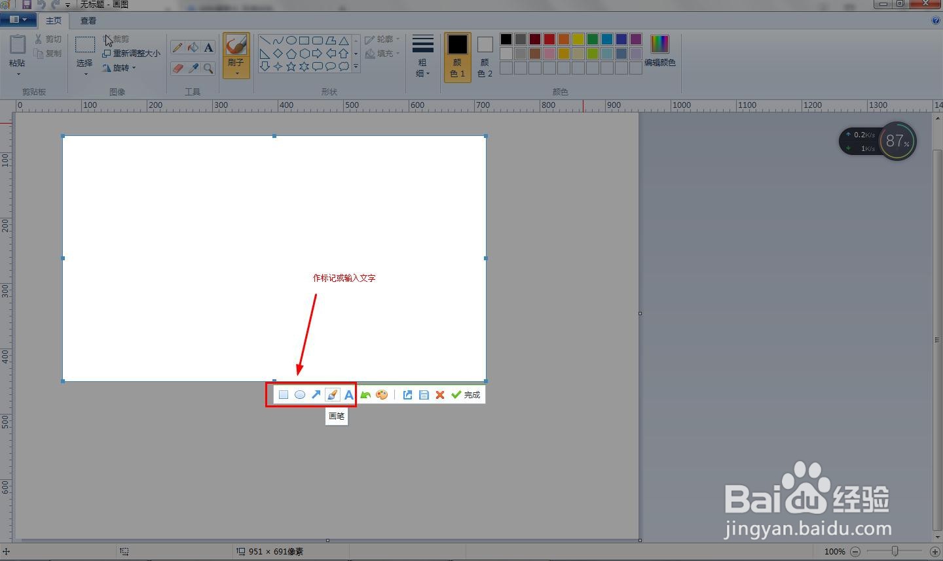Select the Fill with color bucket tool
Screen dimensions: 943x561
click(x=193, y=47)
